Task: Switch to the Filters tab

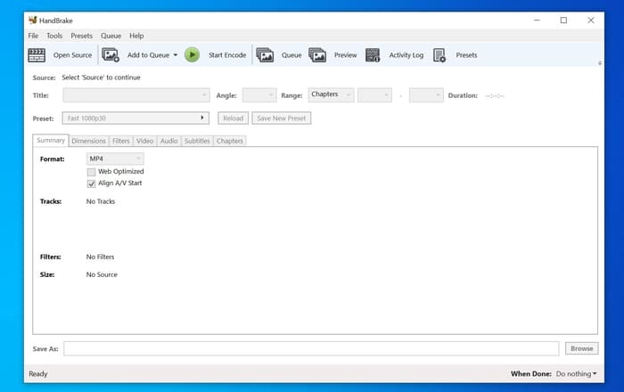Action: tap(121, 141)
